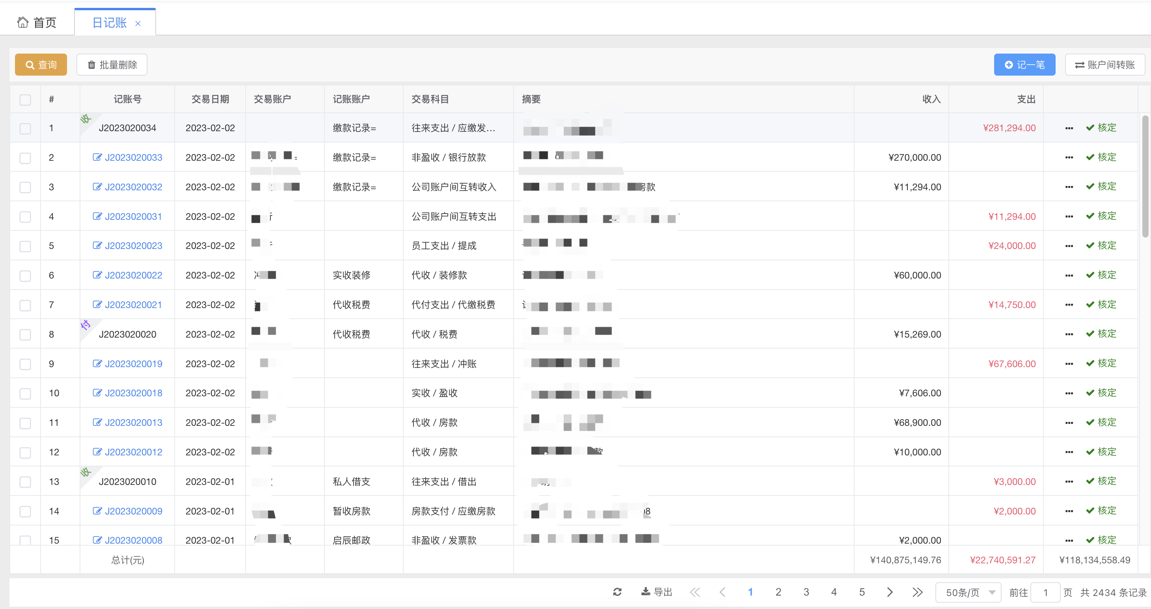Screen dimensions: 1151x609
Task: Open more actions for J2023020034 row
Action: click(1069, 128)
